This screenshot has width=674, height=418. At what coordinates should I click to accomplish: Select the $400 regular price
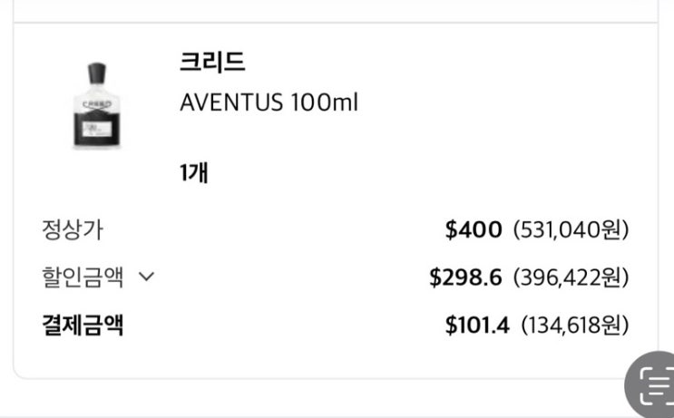tap(473, 229)
